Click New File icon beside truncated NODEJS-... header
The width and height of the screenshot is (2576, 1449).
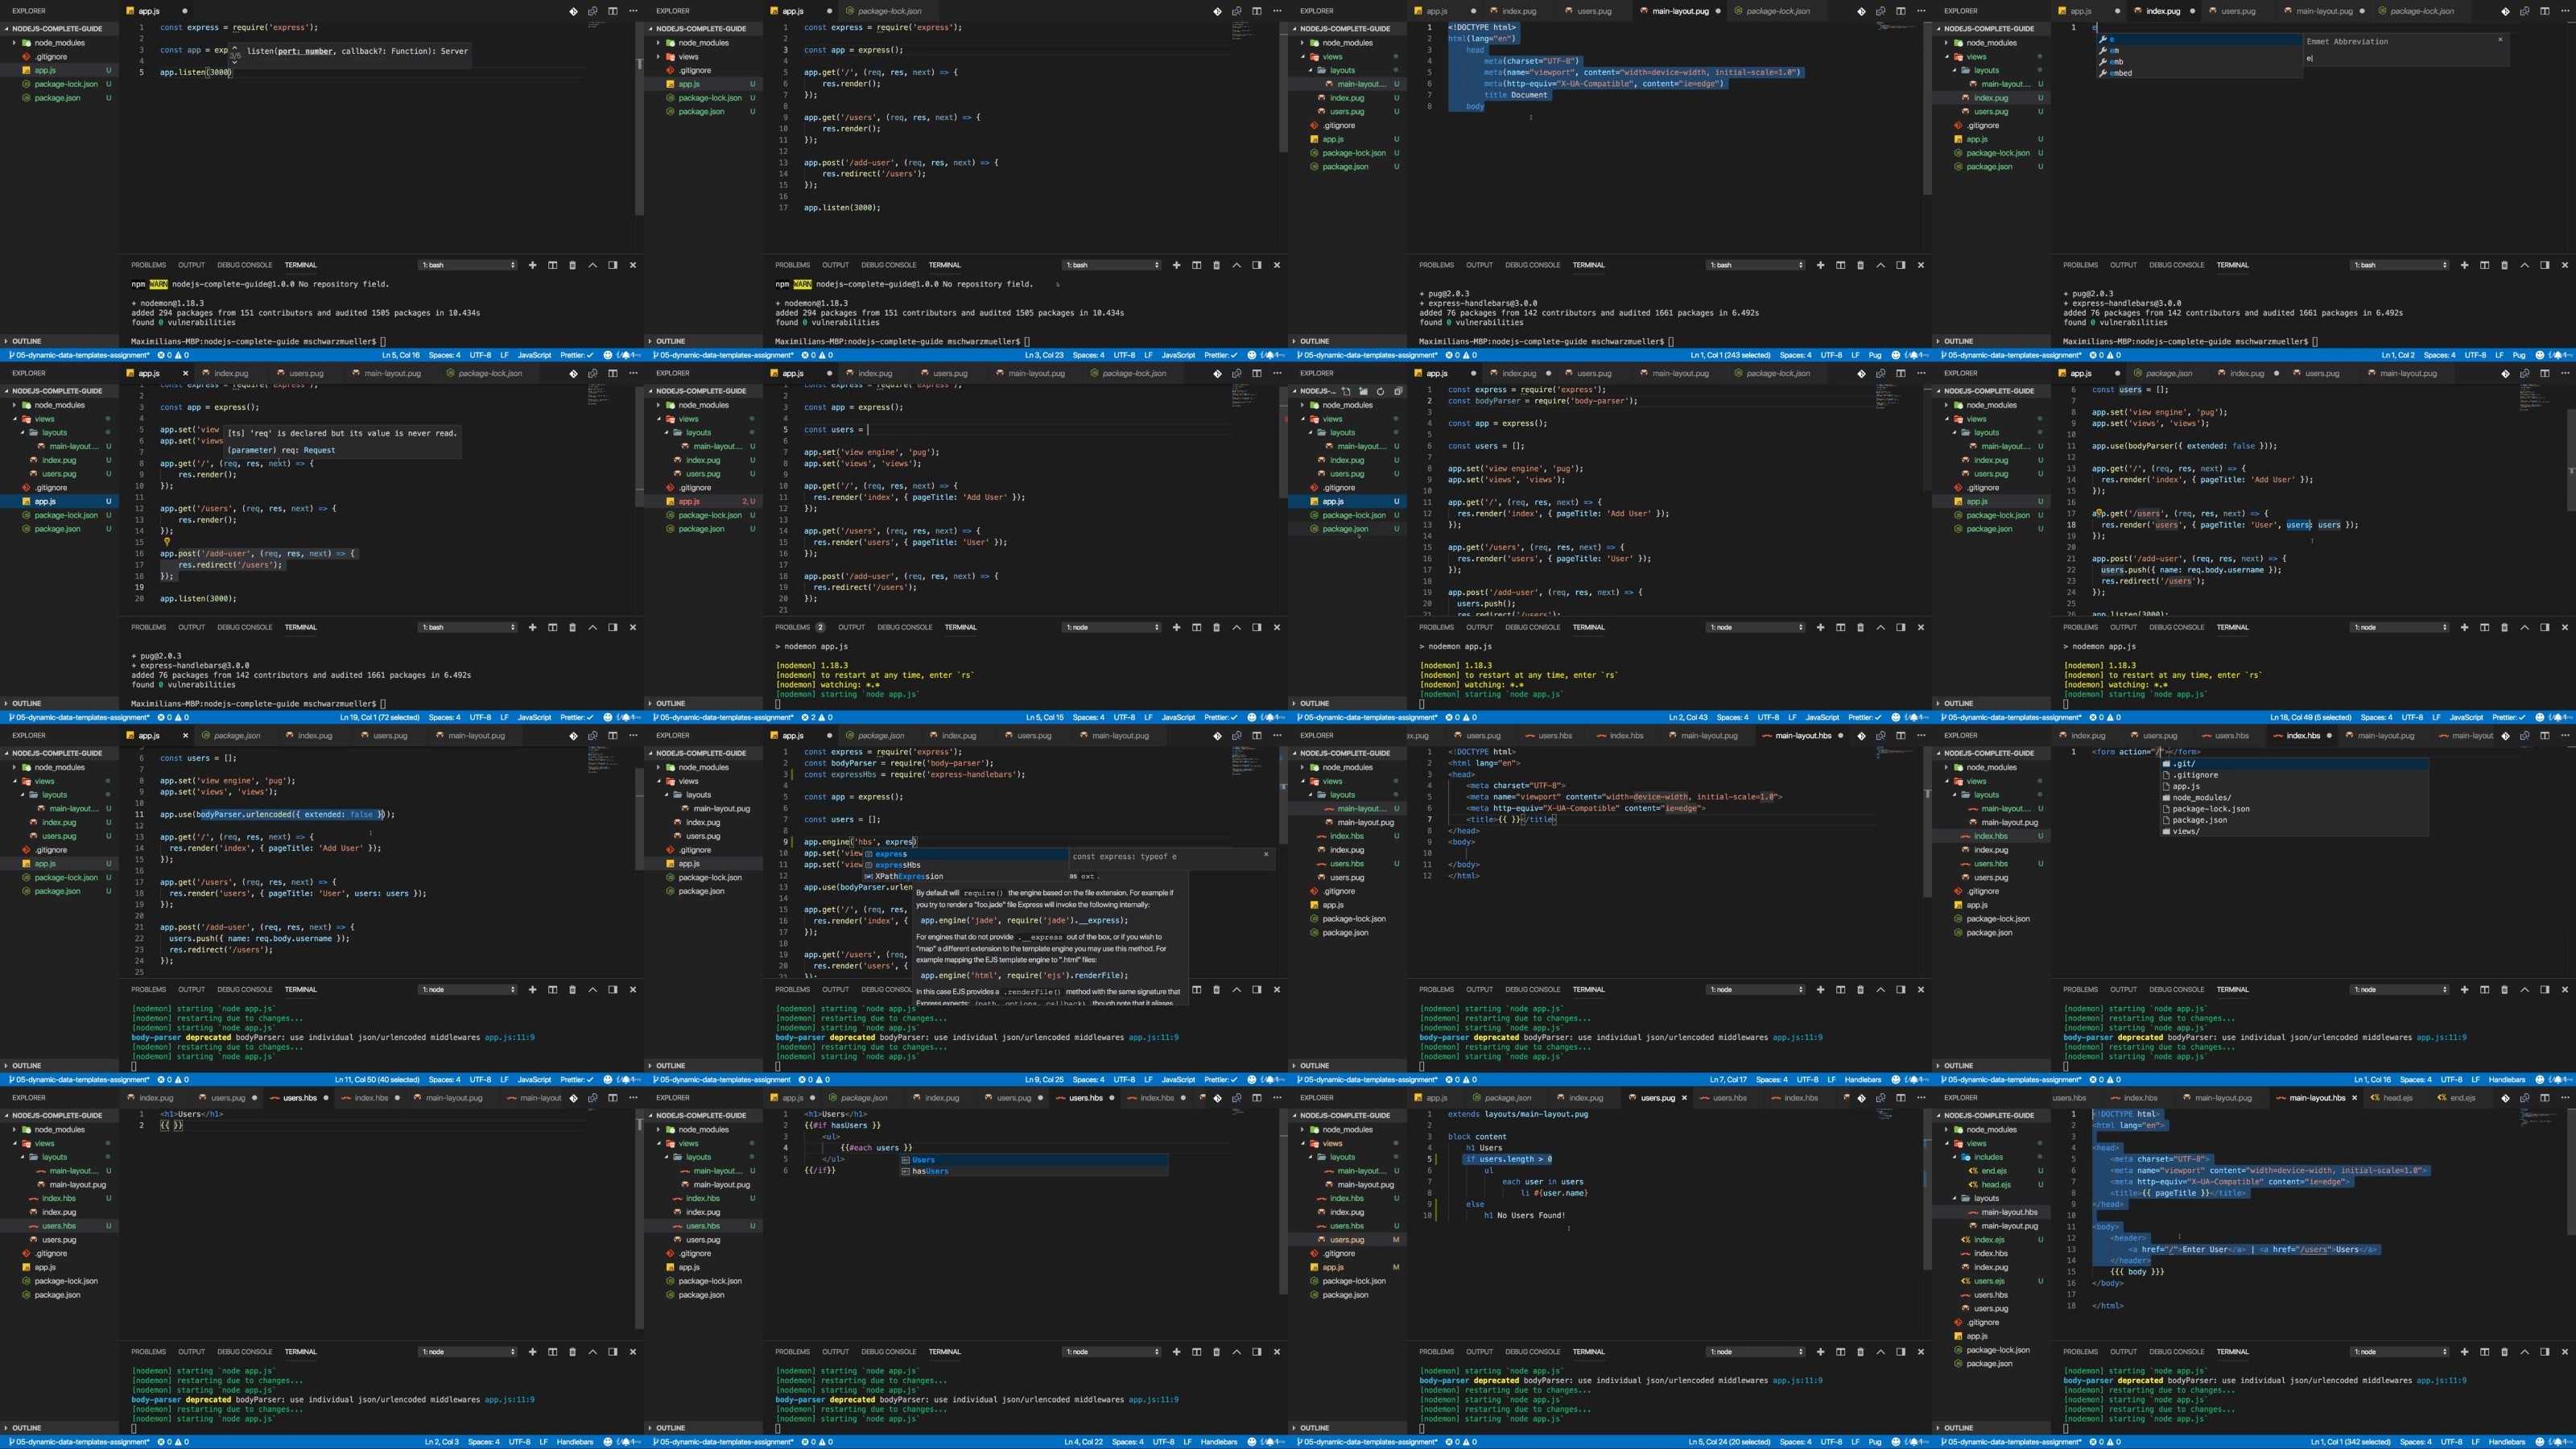pos(1346,391)
